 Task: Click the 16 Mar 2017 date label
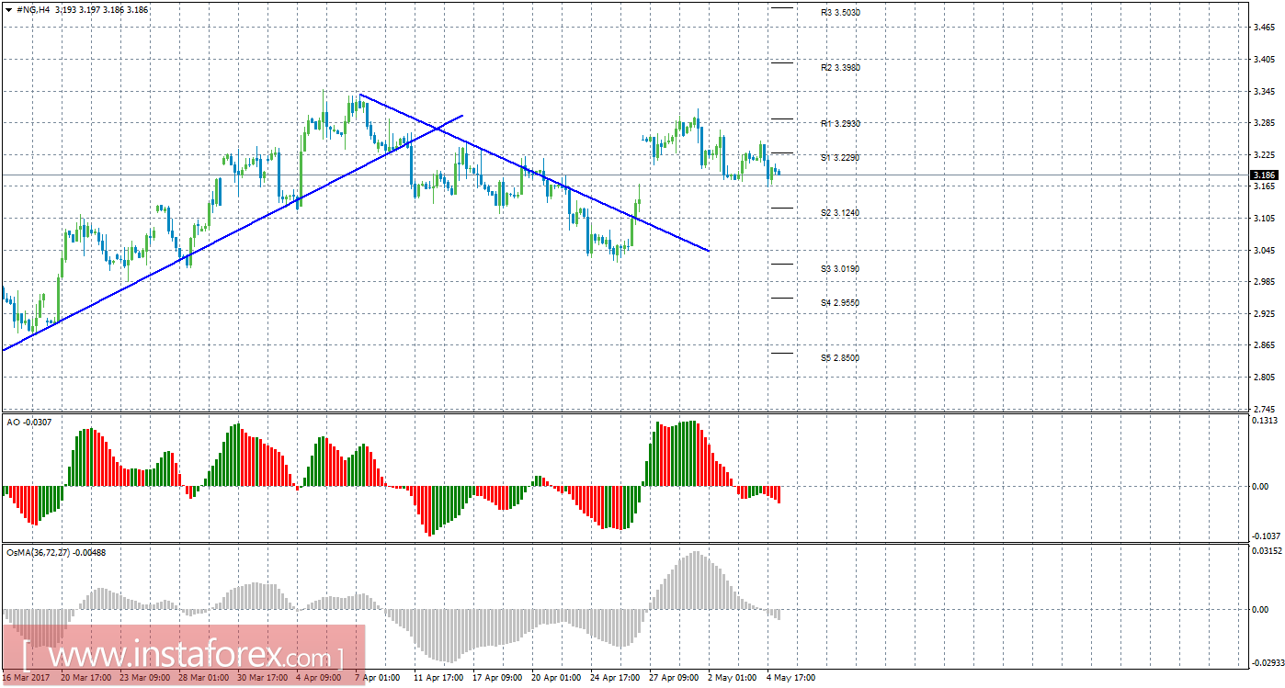[26, 678]
